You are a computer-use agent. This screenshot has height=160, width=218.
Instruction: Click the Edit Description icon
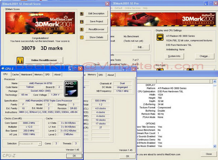click(x=82, y=14)
